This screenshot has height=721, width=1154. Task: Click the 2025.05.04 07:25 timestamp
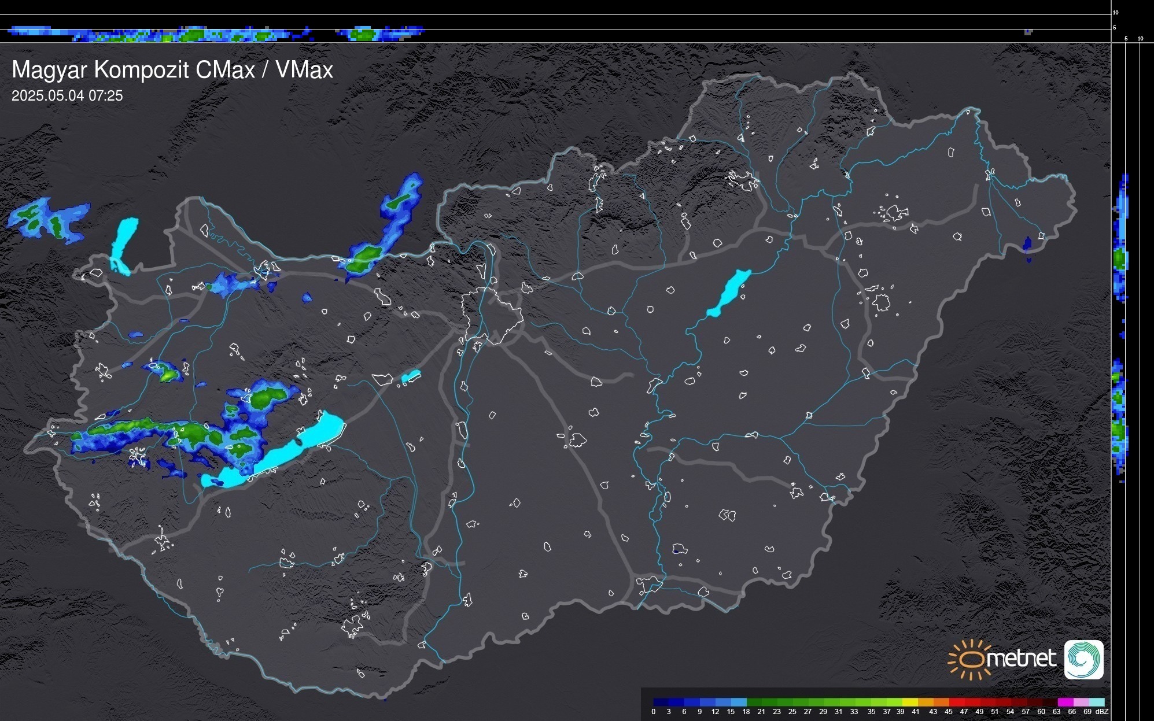pos(67,96)
